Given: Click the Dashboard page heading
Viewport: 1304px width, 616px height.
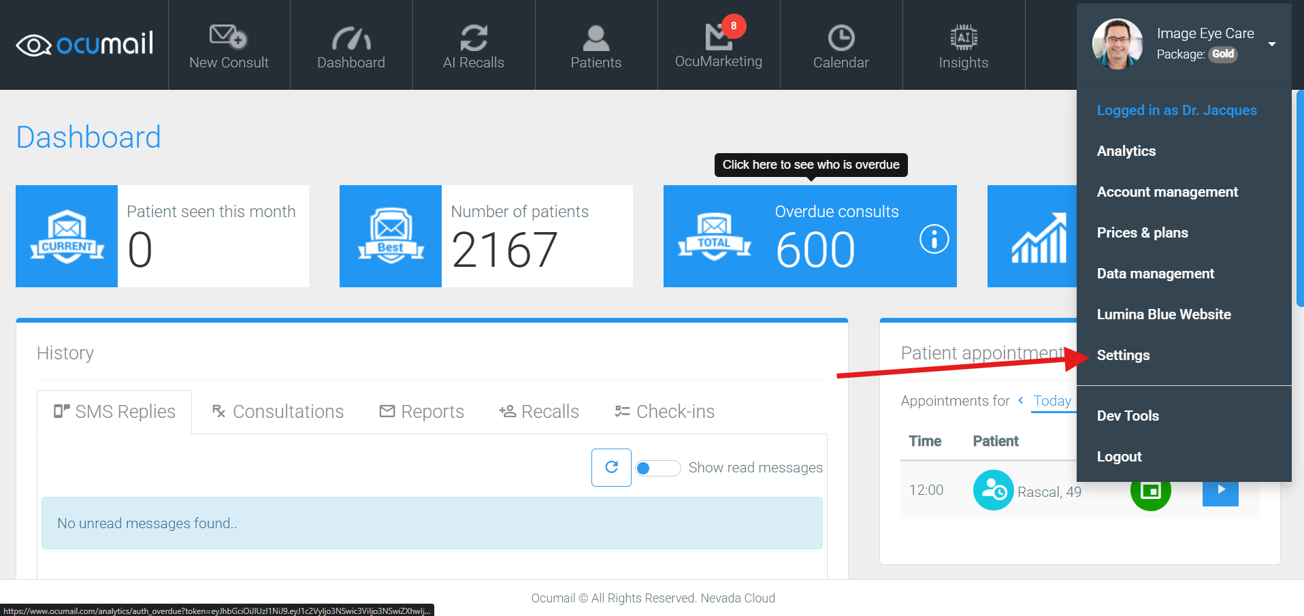Looking at the screenshot, I should coord(88,137).
